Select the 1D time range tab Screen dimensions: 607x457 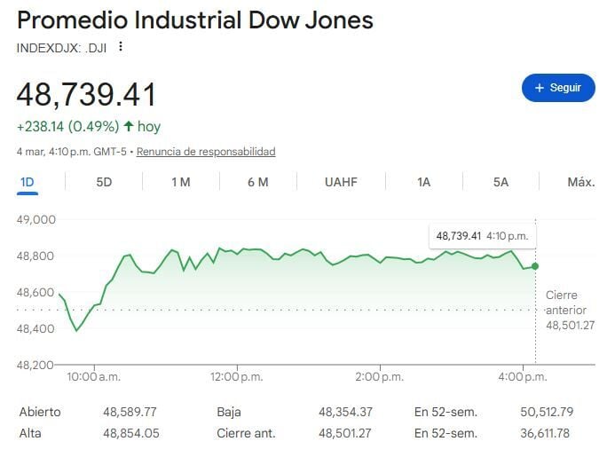click(x=28, y=182)
